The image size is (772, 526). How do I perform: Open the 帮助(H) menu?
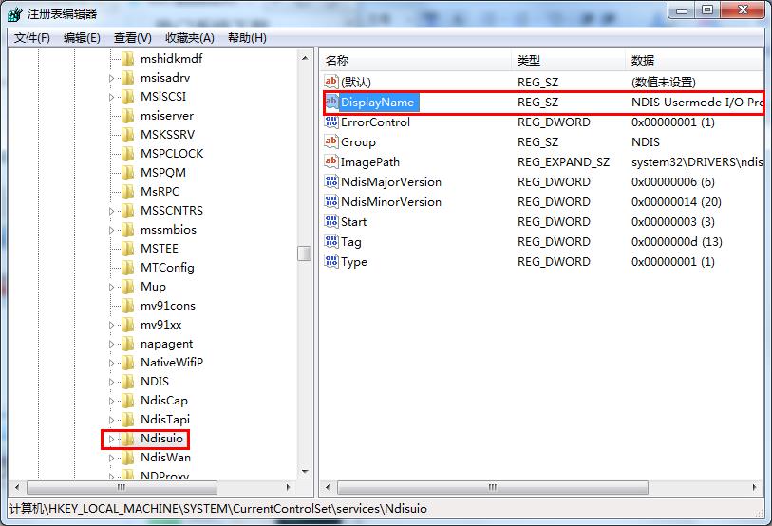[247, 38]
